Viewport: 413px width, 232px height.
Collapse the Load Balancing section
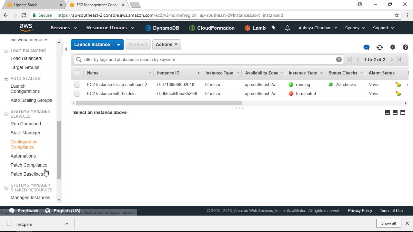(x=6, y=51)
